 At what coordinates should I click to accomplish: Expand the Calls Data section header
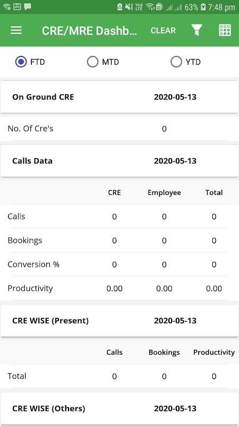119,161
